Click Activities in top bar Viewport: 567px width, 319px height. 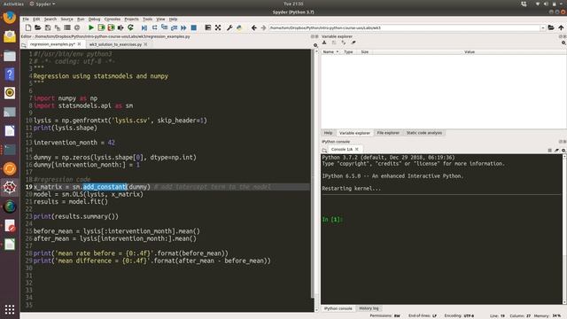pos(13,4)
